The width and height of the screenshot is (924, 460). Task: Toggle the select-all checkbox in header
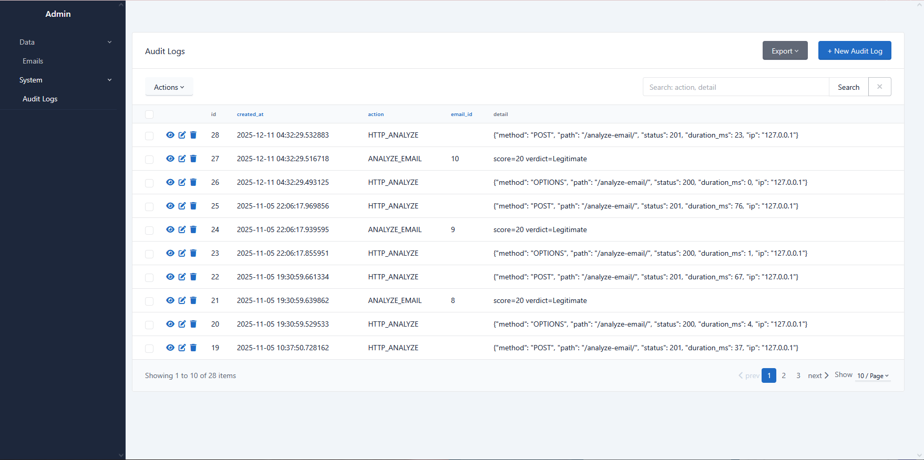tap(149, 114)
